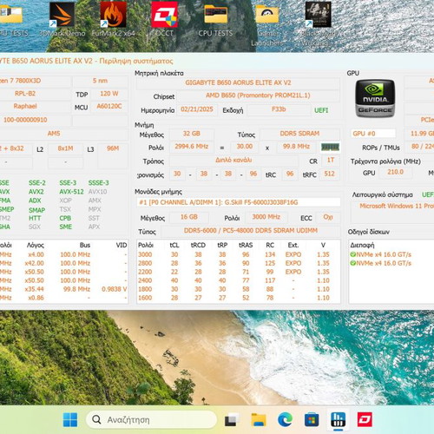Image resolution: width=434 pixels, height=434 pixels.
Task: Click the L2 cache value 8x1M
Action: (x=65, y=148)
